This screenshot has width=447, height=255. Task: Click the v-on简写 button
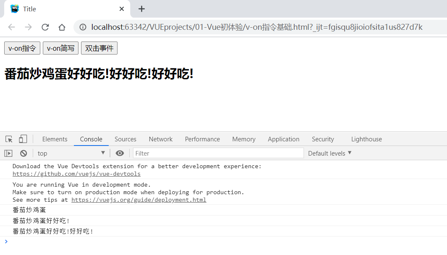[60, 48]
